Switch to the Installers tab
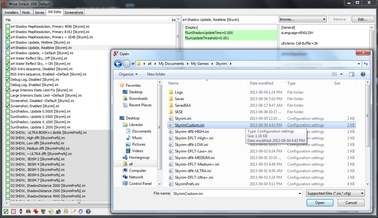The height and width of the screenshot is (218, 378). (x=12, y=12)
